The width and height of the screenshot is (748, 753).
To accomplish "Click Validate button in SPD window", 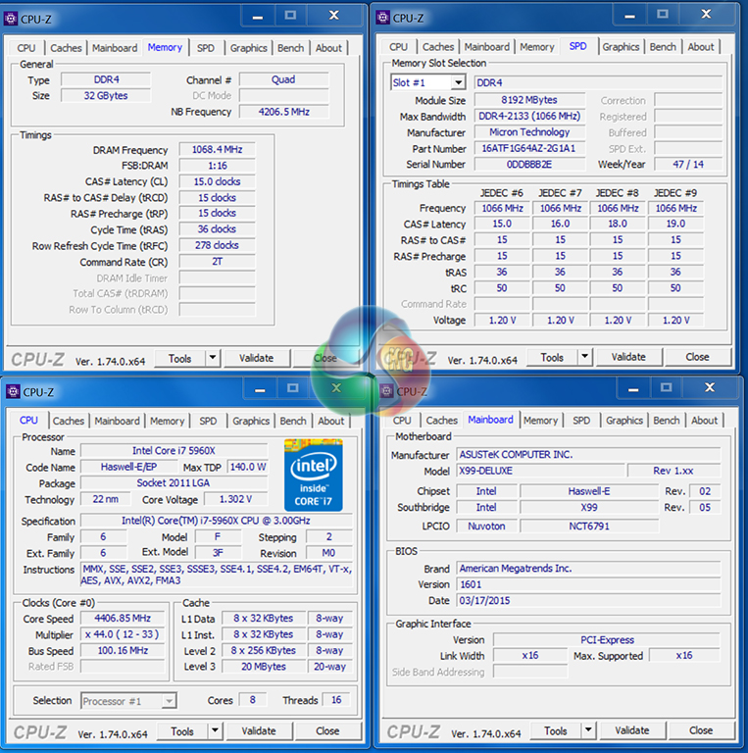I will [628, 357].
